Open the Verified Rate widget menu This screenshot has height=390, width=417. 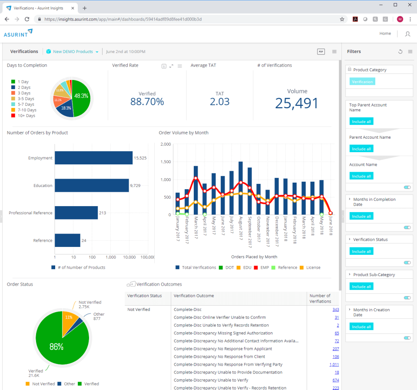(179, 66)
